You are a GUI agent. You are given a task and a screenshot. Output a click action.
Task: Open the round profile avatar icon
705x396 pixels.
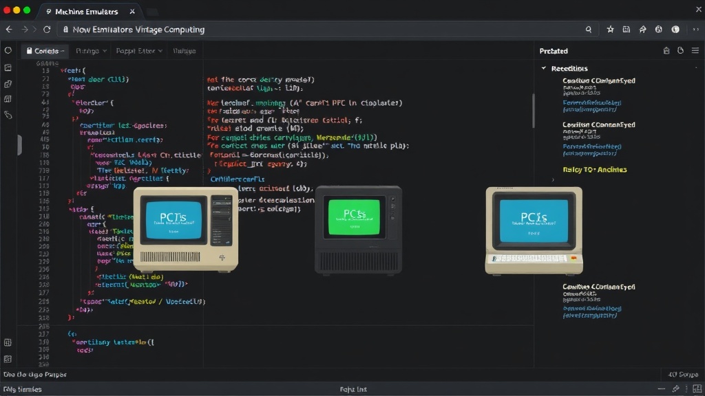pyautogui.click(x=675, y=29)
